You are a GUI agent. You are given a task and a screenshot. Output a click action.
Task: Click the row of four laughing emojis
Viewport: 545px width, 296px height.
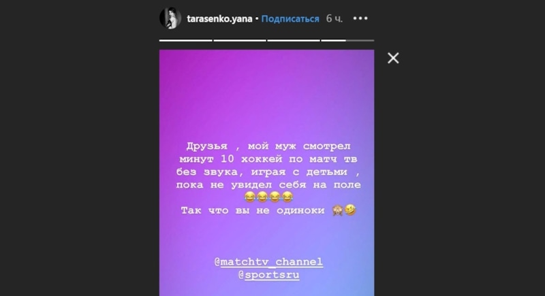coord(268,197)
